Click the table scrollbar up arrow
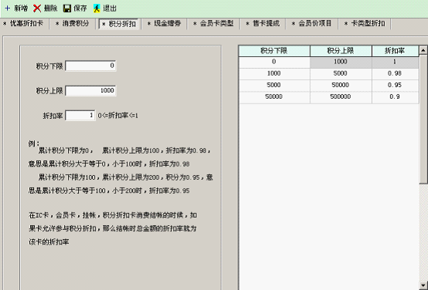 pos(423,50)
